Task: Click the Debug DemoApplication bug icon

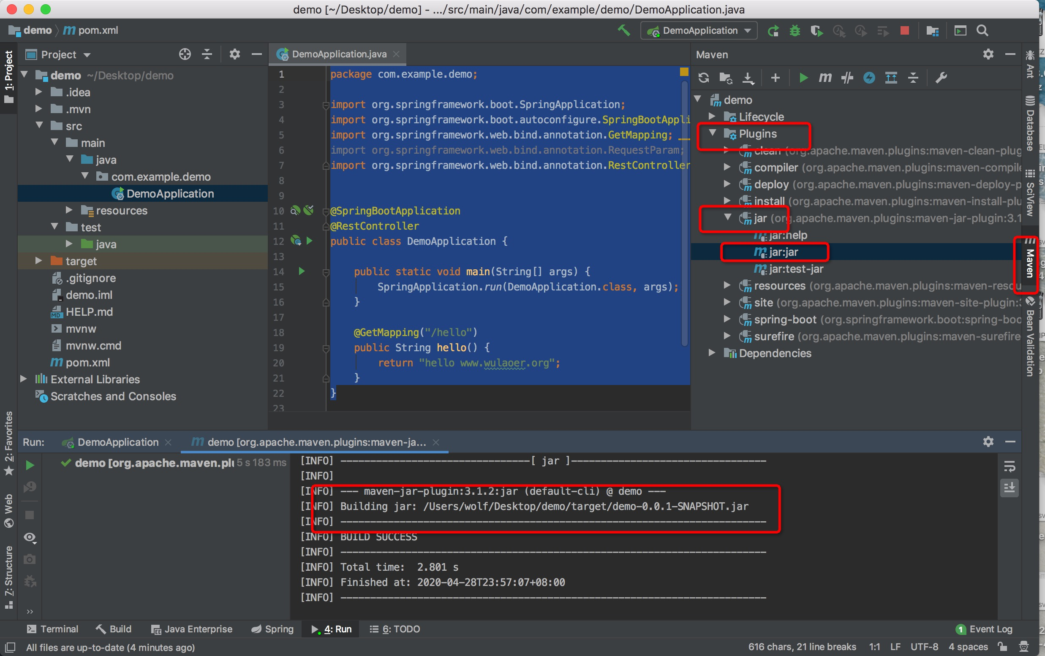Action: tap(795, 31)
